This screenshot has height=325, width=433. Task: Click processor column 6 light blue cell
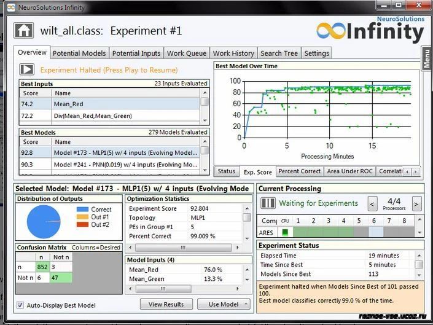pos(375,232)
